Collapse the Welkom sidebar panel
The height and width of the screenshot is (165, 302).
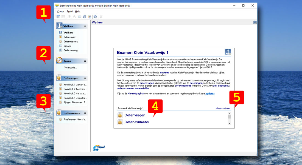tap(85, 26)
